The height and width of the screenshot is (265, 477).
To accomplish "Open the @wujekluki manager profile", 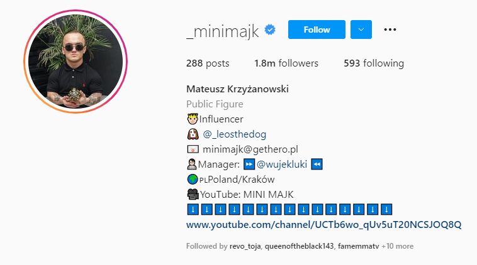I will (x=282, y=165).
